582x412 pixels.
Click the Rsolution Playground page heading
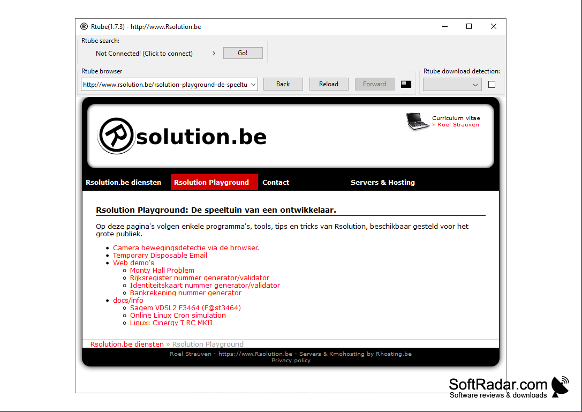[x=216, y=210]
